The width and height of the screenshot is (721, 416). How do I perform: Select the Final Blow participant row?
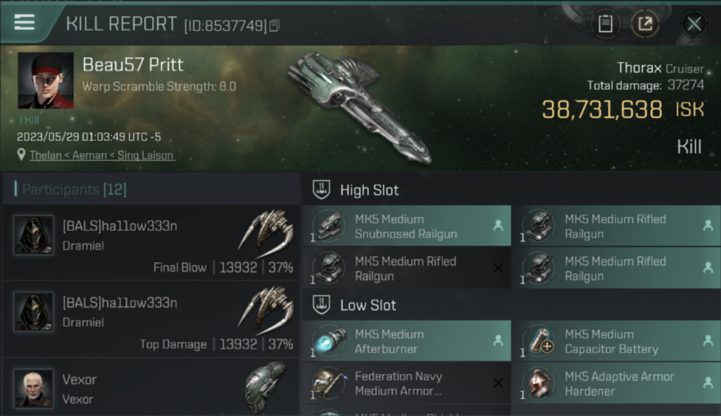(151, 242)
